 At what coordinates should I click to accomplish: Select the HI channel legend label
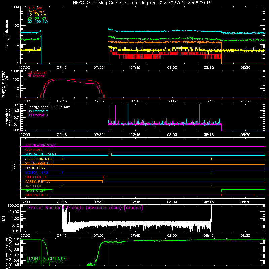[x=36, y=76]
